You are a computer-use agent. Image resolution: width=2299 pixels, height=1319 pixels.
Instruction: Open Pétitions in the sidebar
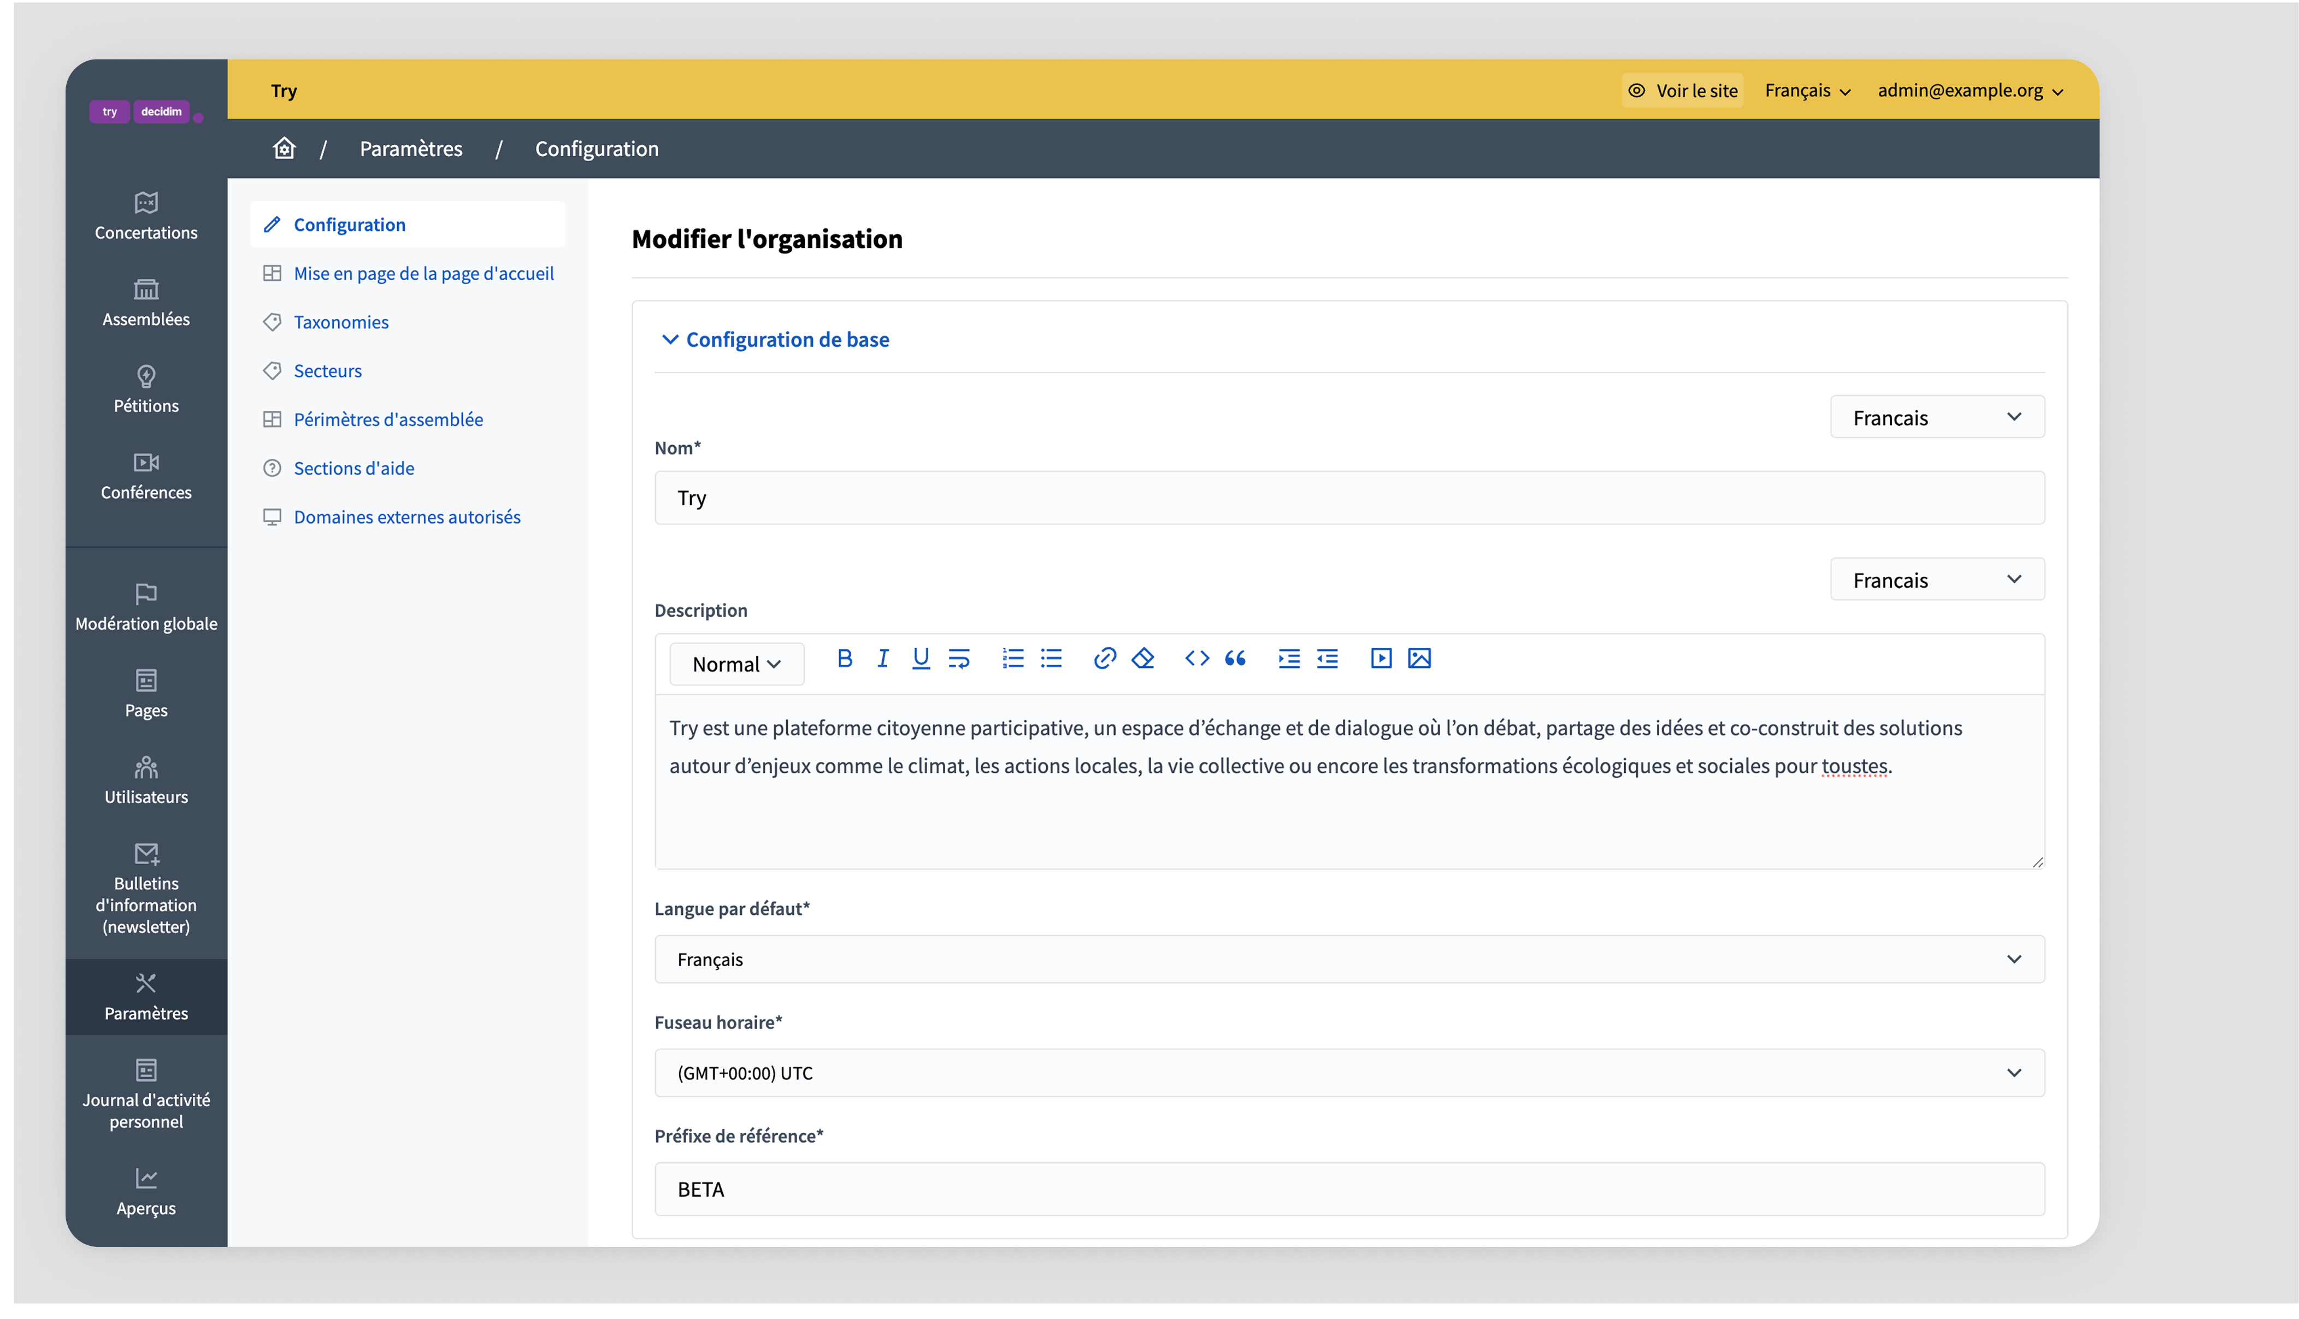click(146, 389)
